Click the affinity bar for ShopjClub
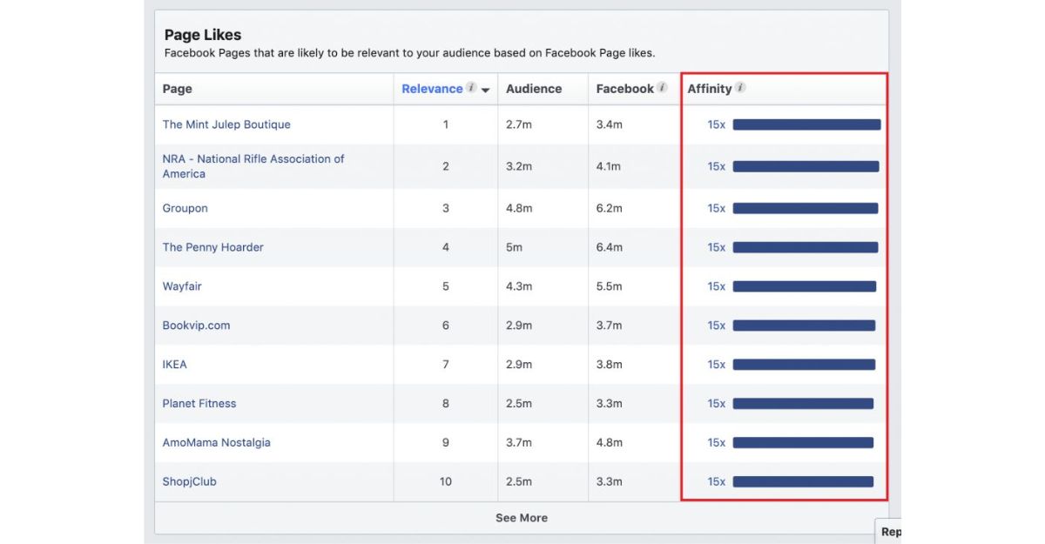The height and width of the screenshot is (544, 1045). 803,482
